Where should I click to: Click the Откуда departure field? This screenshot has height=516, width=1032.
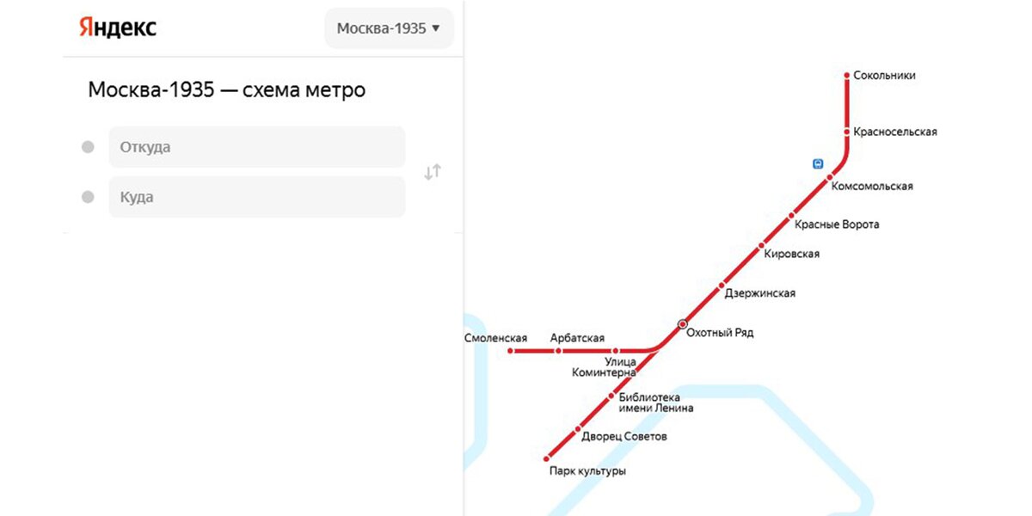pos(256,147)
